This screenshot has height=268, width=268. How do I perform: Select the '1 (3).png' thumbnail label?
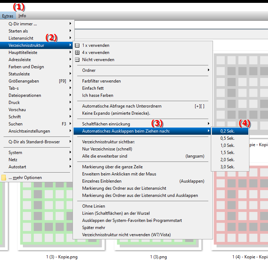pos(158,257)
